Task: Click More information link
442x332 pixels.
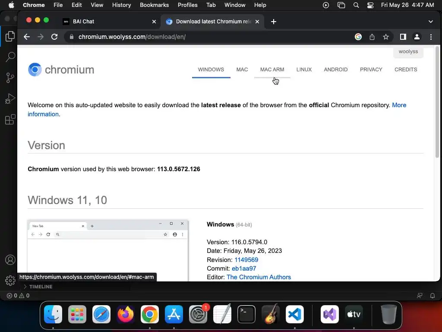Action: (399, 105)
